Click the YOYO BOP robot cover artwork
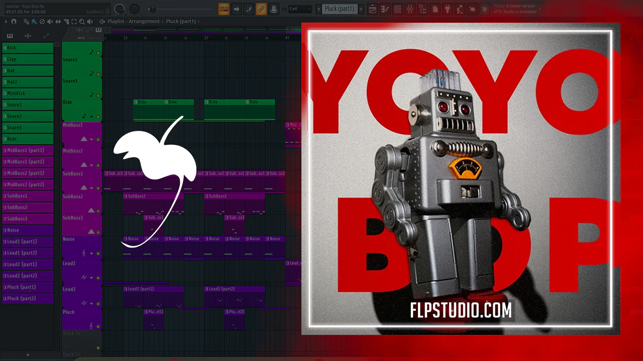The height and width of the screenshot is (361, 643). point(460,178)
